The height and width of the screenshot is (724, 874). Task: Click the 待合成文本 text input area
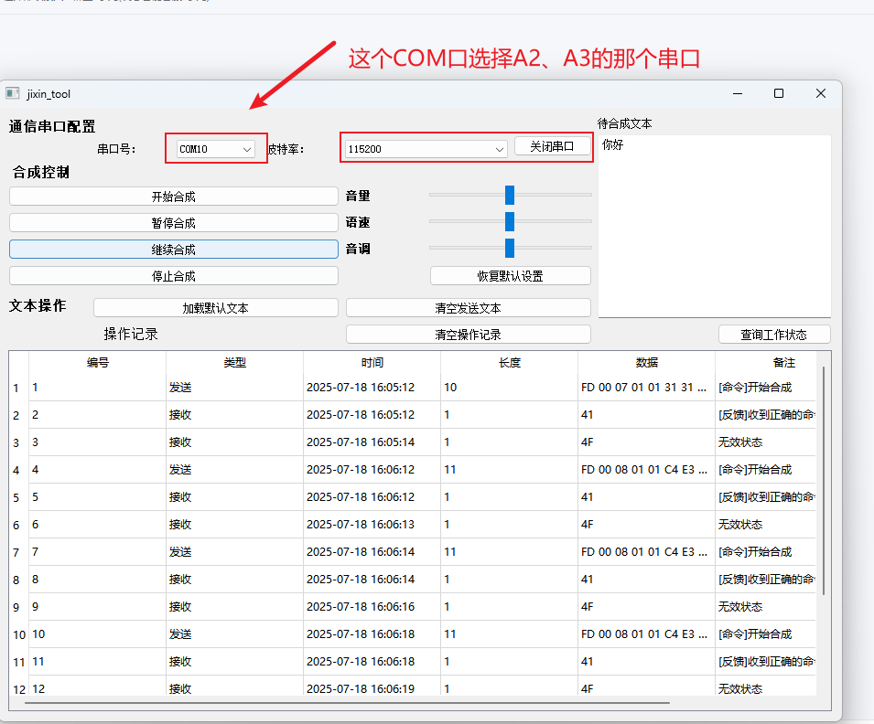point(714,229)
